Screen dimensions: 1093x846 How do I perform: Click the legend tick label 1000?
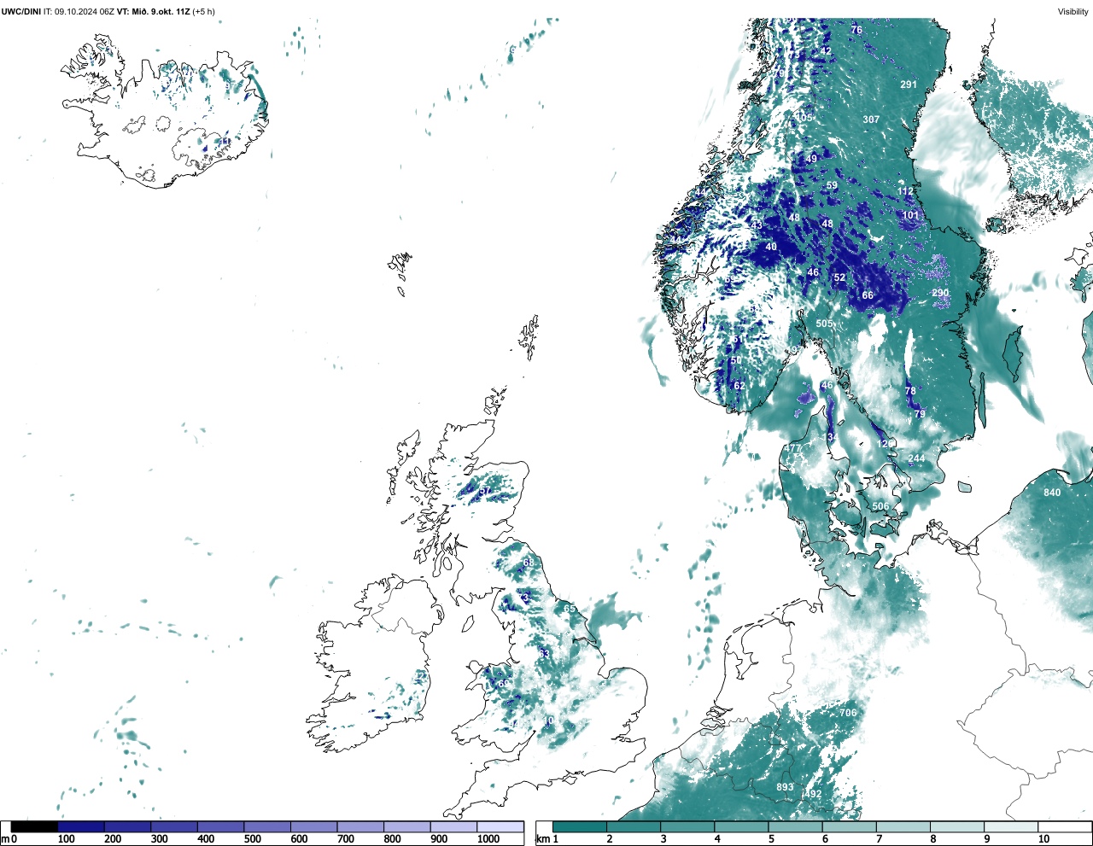click(x=488, y=839)
